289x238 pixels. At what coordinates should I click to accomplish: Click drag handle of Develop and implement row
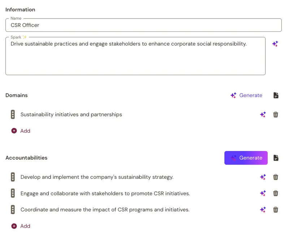[13, 177]
